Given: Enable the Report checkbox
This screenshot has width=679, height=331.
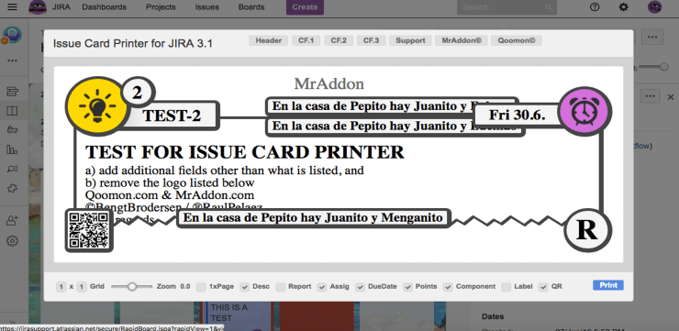Looking at the screenshot, I should (x=281, y=287).
